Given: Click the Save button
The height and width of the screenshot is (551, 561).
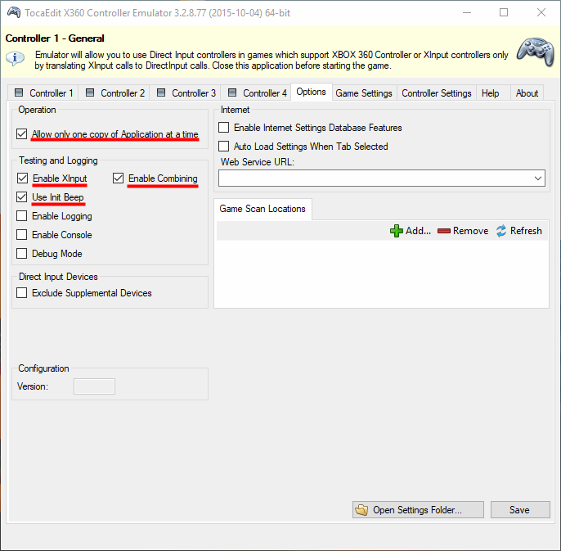Looking at the screenshot, I should click(x=520, y=510).
